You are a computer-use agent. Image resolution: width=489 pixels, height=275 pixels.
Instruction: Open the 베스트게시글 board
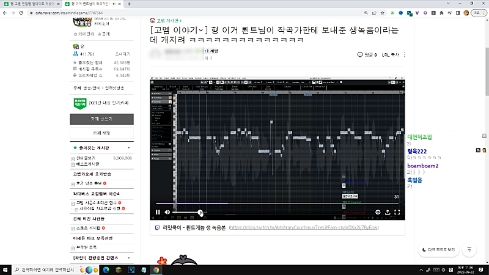(87, 164)
